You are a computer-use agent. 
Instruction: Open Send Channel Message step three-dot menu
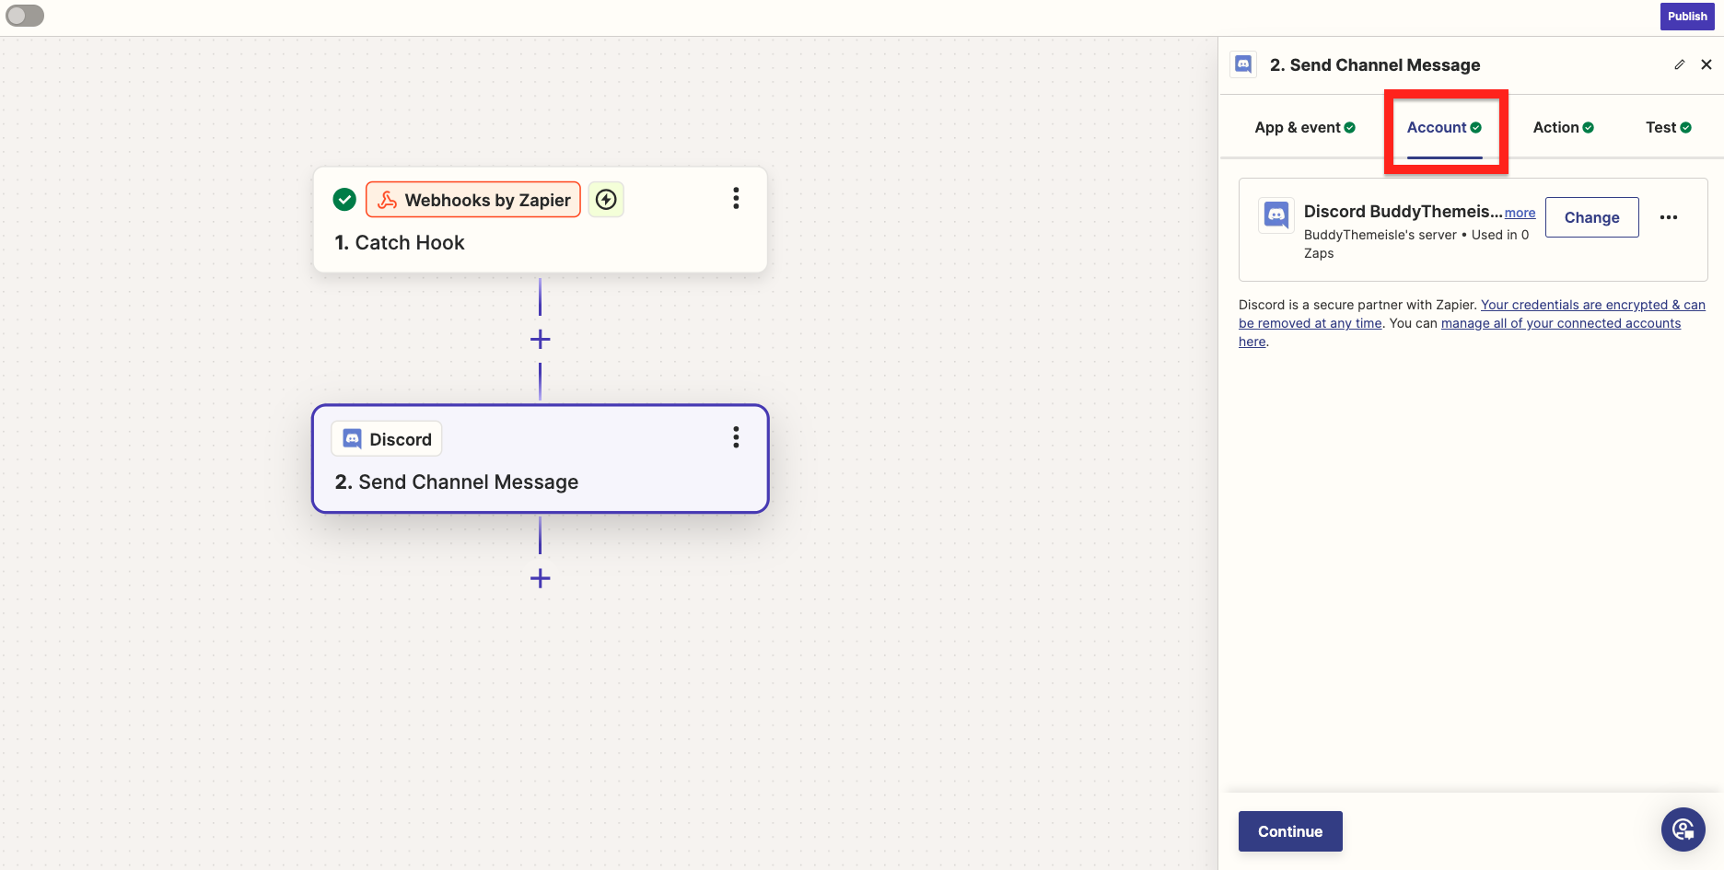coord(736,437)
